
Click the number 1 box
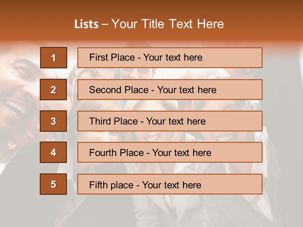53,58
